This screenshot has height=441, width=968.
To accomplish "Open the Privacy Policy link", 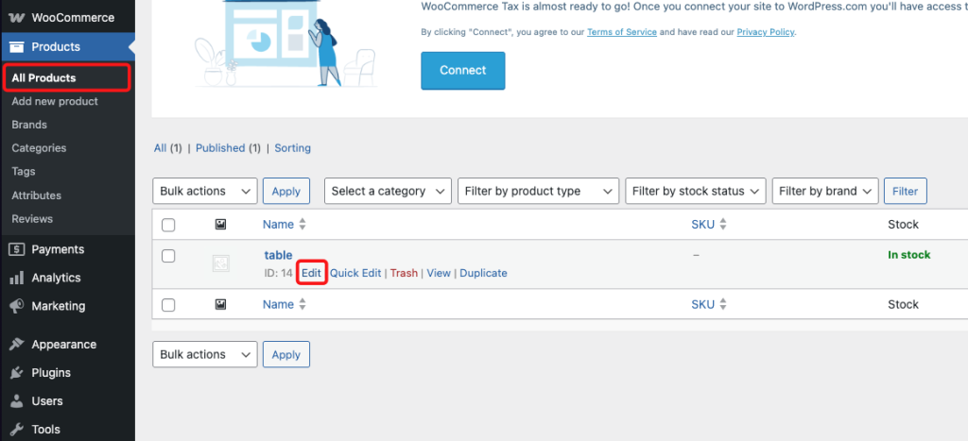I will [x=766, y=32].
